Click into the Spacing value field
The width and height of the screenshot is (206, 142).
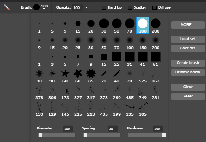[113, 129]
